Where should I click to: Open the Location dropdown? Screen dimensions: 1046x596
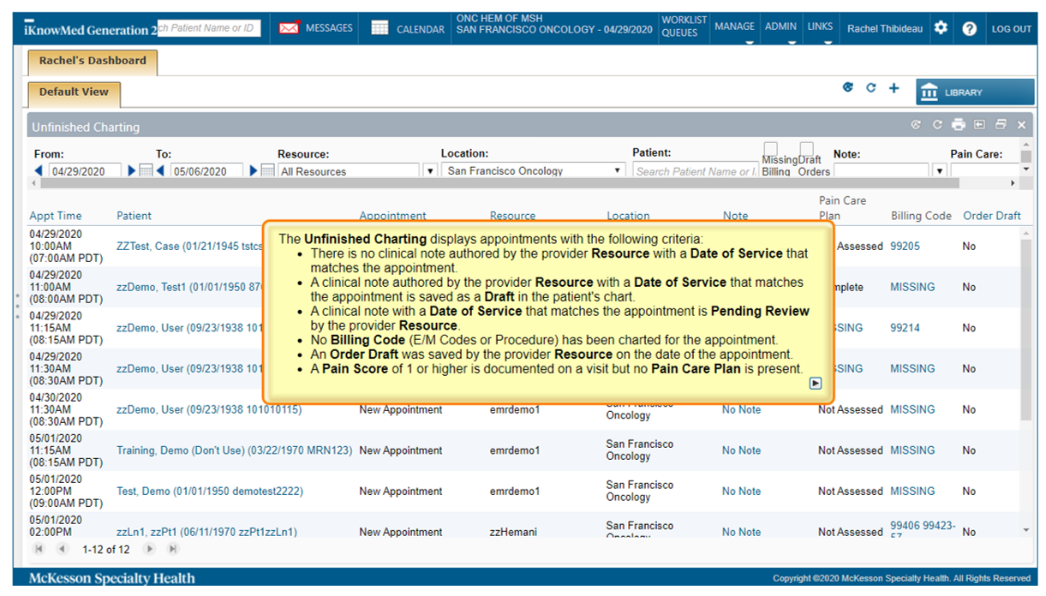617,171
